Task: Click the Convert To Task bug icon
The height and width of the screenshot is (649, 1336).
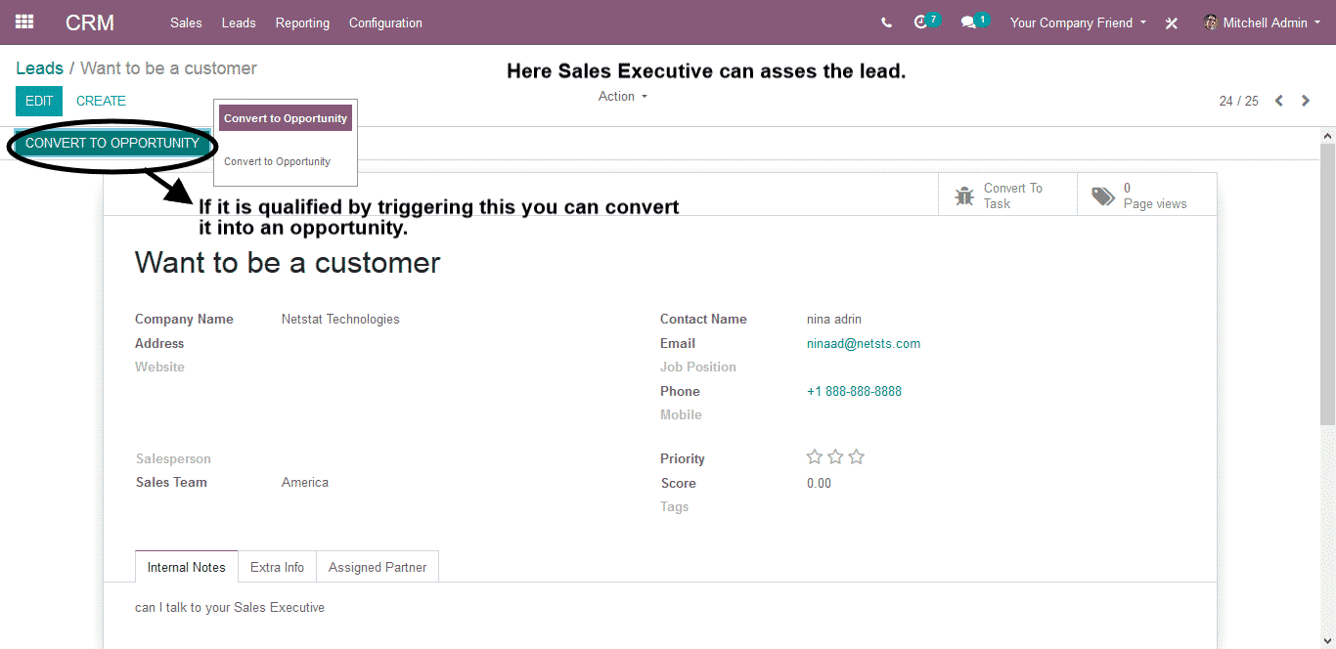Action: click(964, 196)
